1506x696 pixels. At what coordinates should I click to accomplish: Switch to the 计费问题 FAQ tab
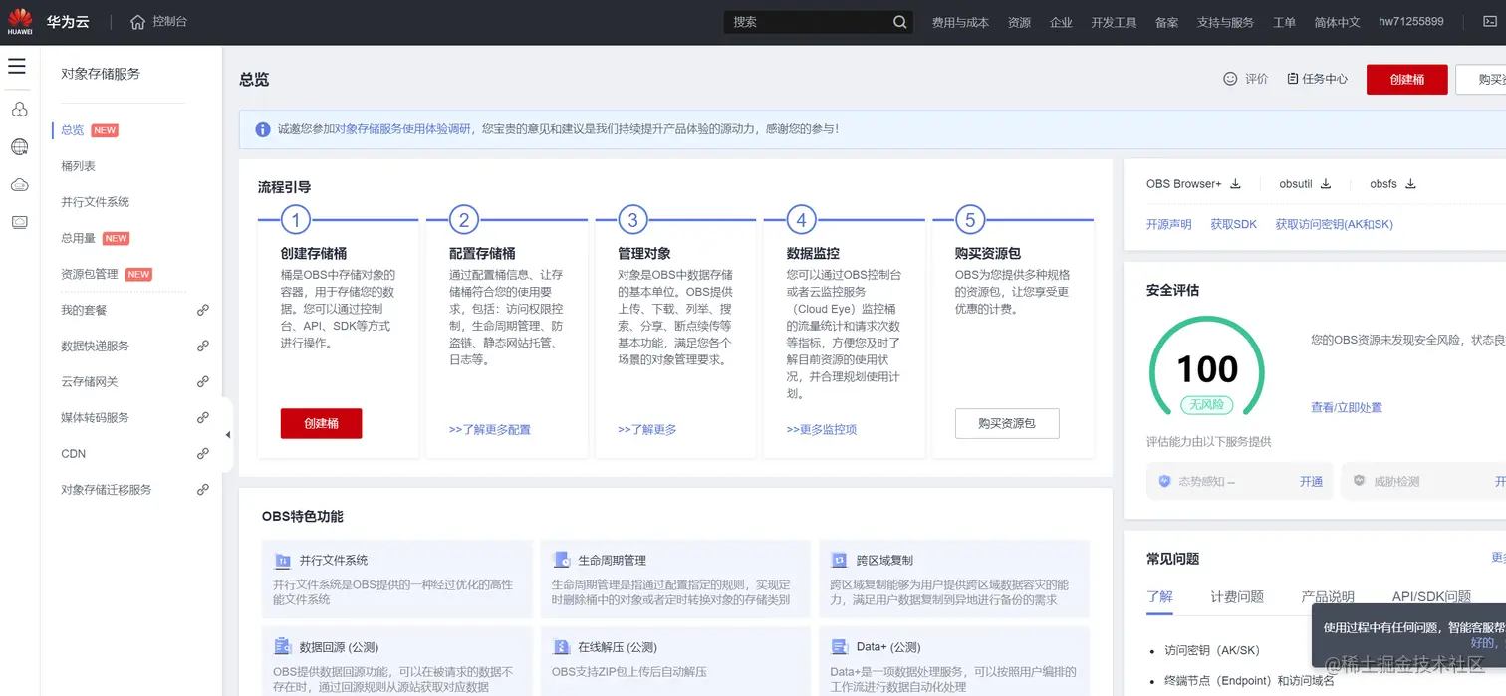coord(1237,596)
